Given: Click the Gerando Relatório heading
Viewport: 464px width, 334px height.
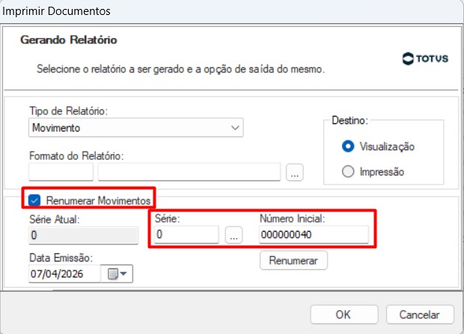Looking at the screenshot, I should tap(69, 40).
